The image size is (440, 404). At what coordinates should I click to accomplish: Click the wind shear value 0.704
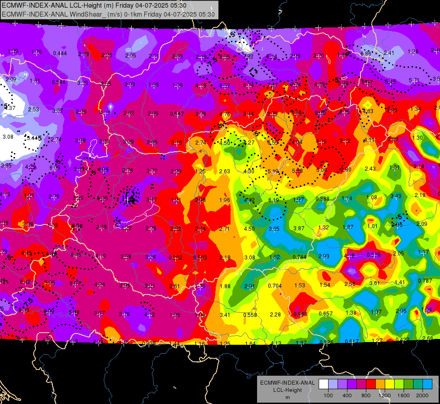point(275,285)
